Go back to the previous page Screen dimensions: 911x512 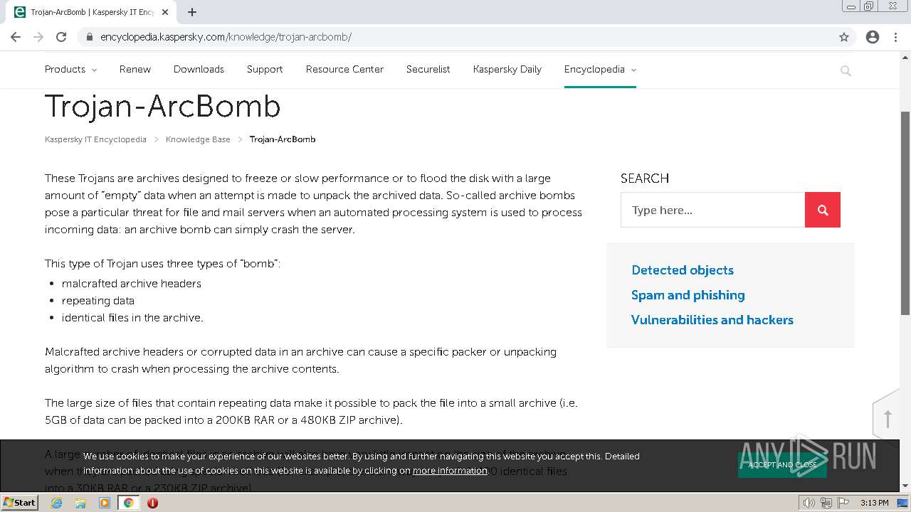pyautogui.click(x=16, y=37)
